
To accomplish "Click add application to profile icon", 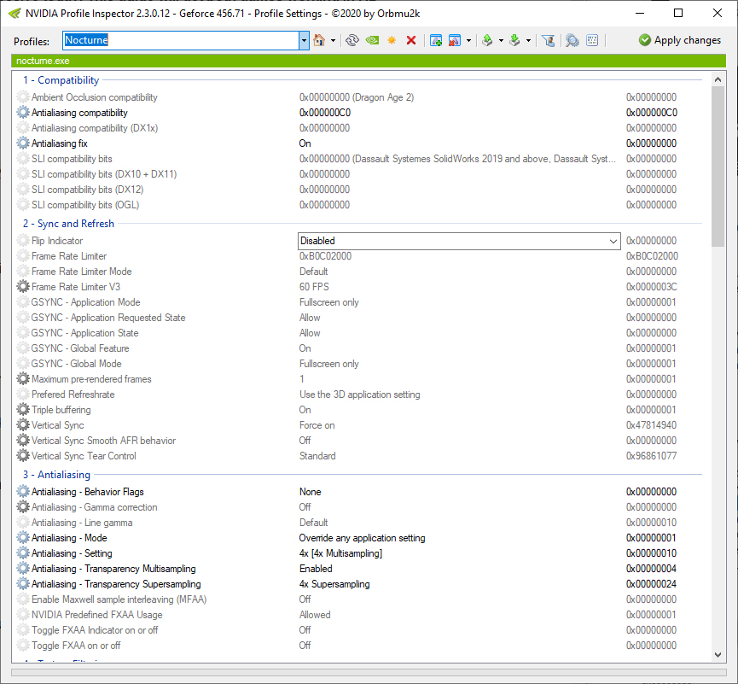I will click(436, 40).
